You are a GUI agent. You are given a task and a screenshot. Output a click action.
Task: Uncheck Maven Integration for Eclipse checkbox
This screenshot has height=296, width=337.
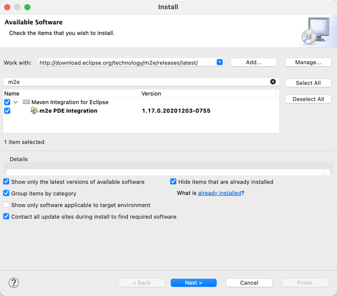(7, 102)
